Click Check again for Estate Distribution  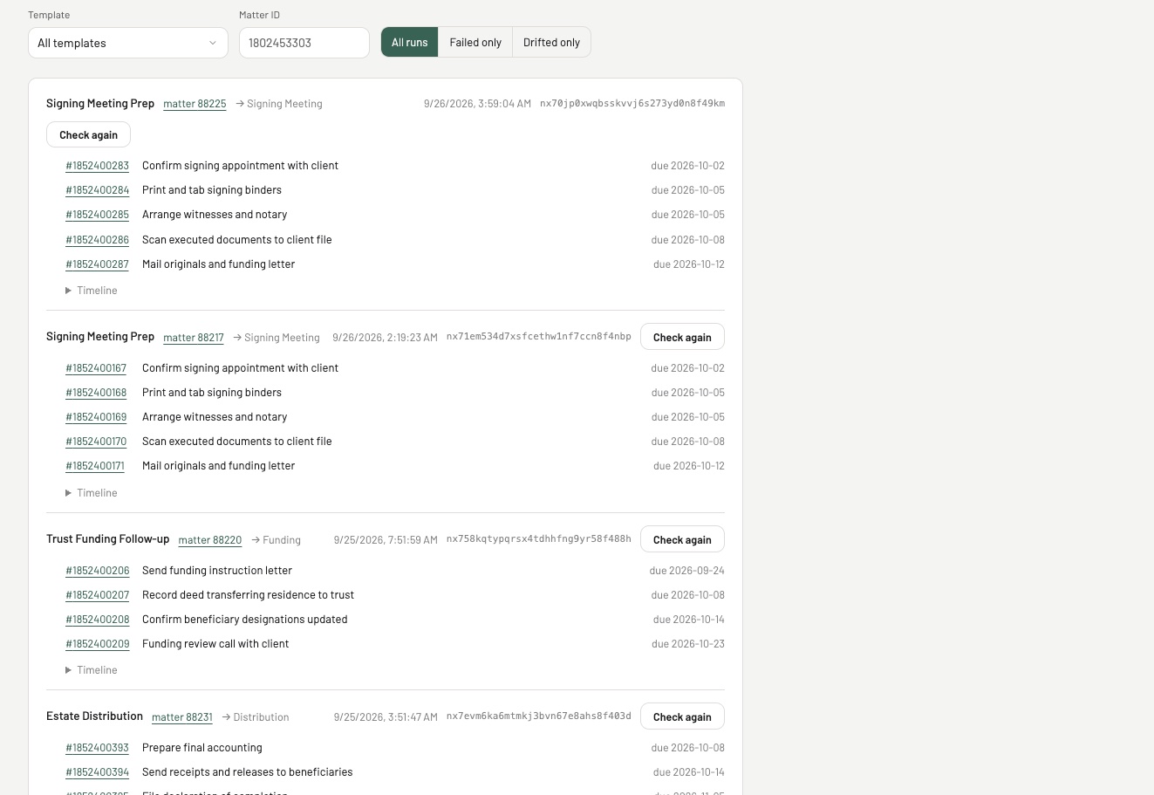(x=682, y=716)
